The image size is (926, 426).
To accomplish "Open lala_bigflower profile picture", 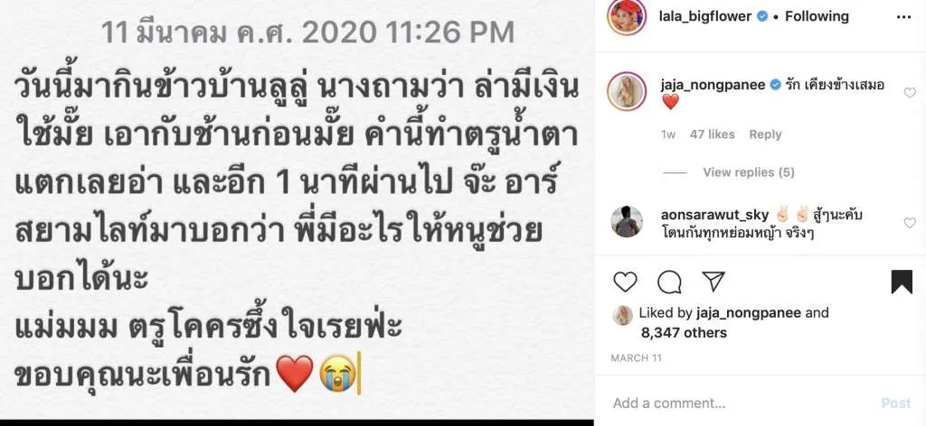I will pos(627,16).
